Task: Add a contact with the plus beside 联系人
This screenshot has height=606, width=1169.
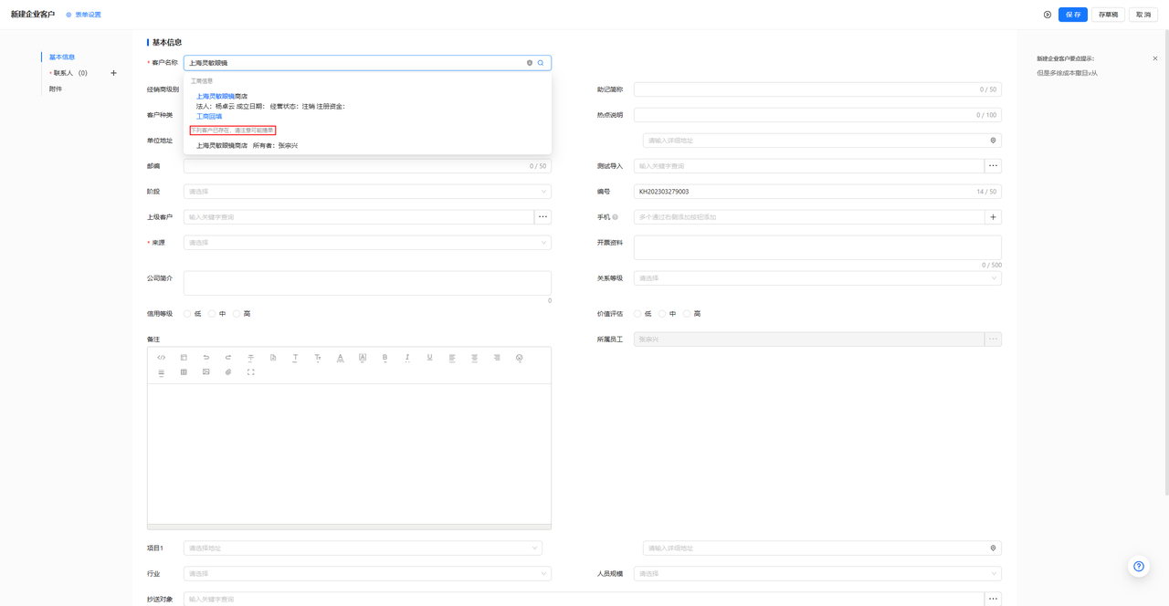Action: click(x=113, y=73)
